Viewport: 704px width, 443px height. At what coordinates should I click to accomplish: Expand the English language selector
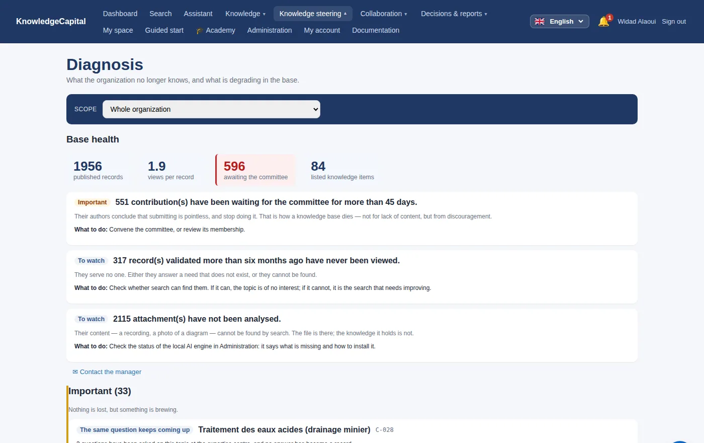tap(559, 21)
